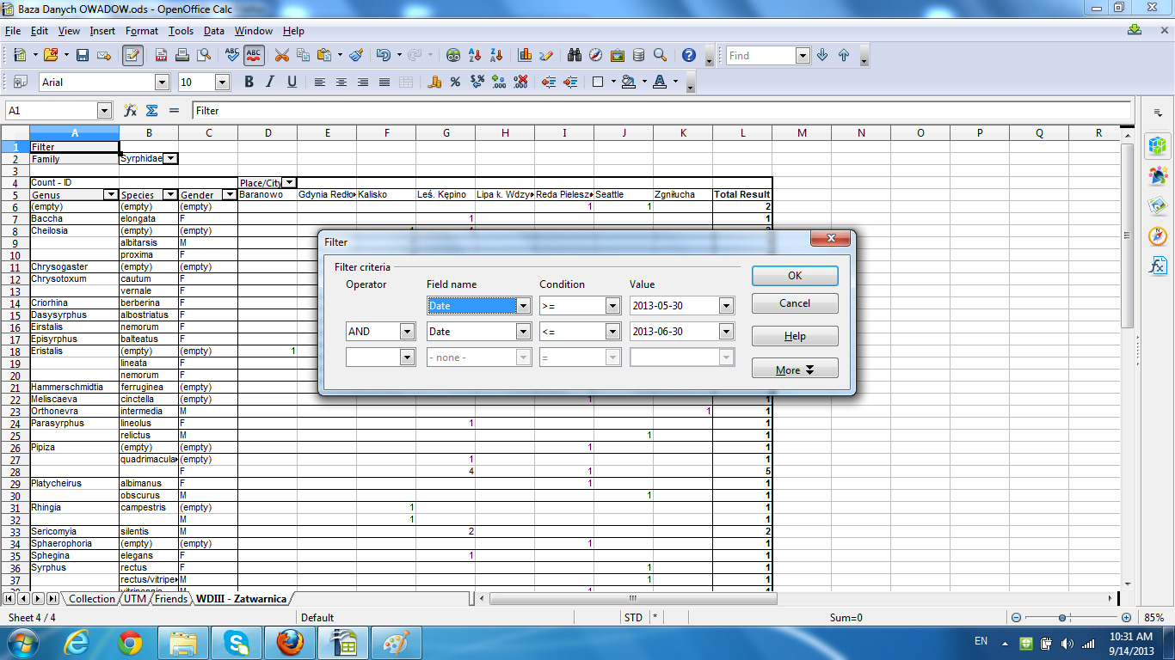Open the sidebar Gallery panel icon
Viewport: 1175px width, 660px height.
tap(1158, 205)
